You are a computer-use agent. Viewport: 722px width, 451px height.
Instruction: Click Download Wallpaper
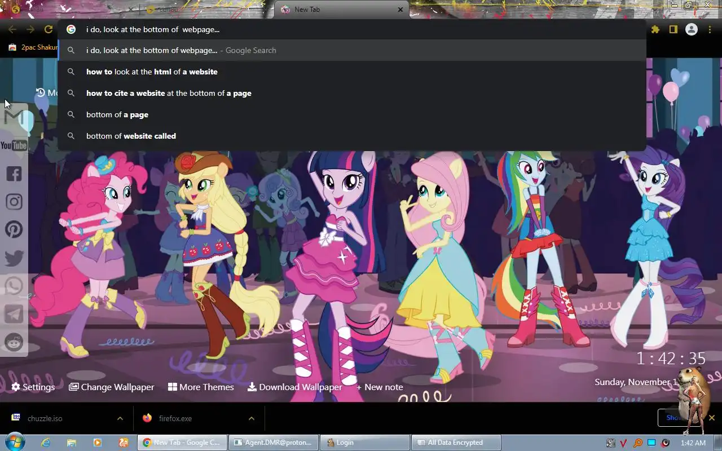pyautogui.click(x=295, y=387)
